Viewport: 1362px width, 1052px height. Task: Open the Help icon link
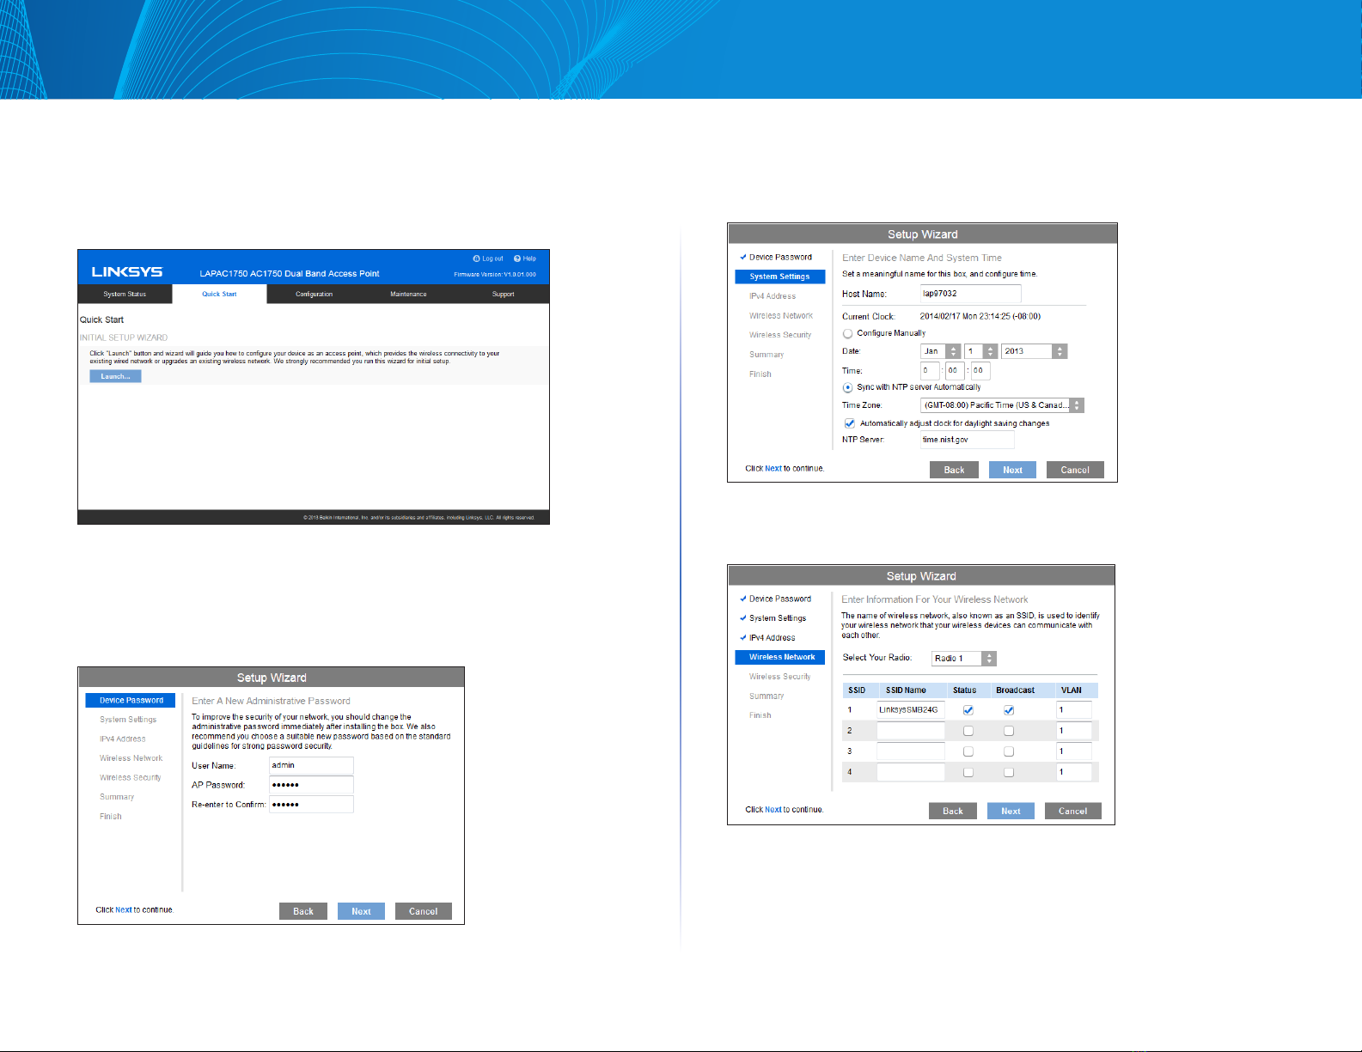point(524,258)
